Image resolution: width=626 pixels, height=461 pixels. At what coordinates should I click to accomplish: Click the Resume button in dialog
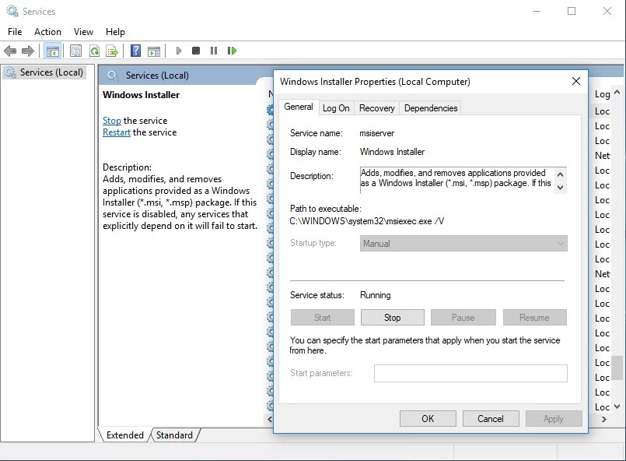coord(534,318)
